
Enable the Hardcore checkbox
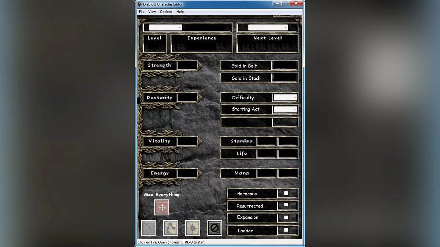point(286,193)
